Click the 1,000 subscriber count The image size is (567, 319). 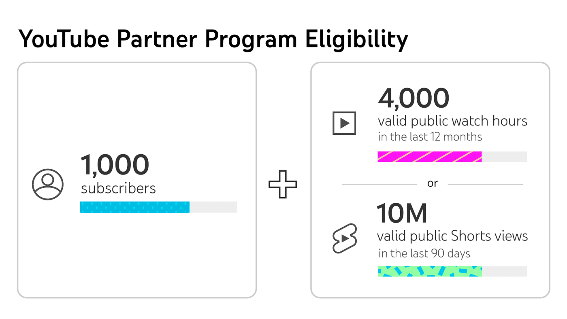click(x=115, y=165)
